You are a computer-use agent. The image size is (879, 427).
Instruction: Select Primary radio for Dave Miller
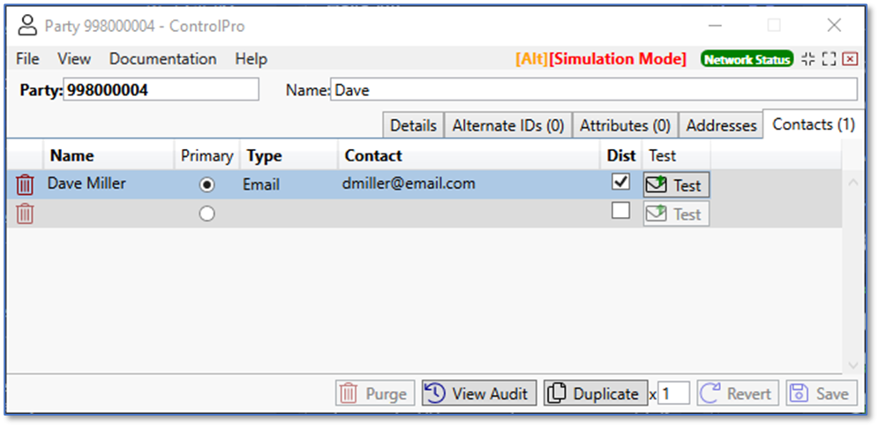click(x=207, y=184)
